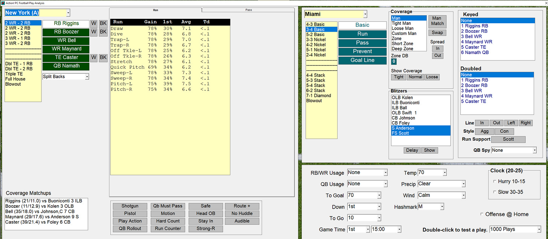The height and width of the screenshot is (239, 548).
Task: Click the Swap coverage button
Action: pyautogui.click(x=437, y=33)
